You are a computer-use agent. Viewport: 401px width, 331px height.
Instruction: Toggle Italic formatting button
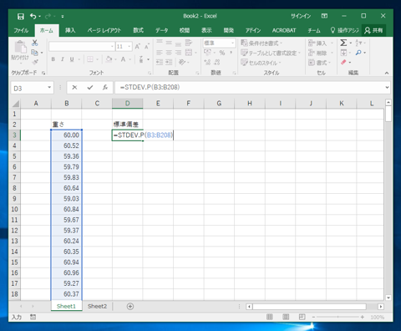[x=63, y=59]
